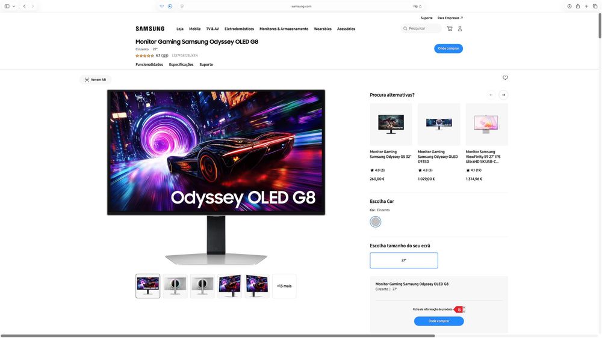Image resolution: width=602 pixels, height=338 pixels.
Task: Open the Monitores & Armazenamento menu
Action: [284, 29]
